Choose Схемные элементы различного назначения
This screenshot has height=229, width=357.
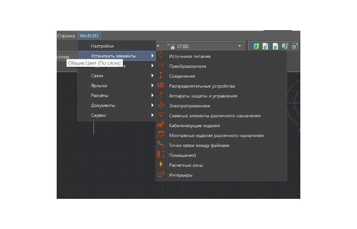(221, 115)
